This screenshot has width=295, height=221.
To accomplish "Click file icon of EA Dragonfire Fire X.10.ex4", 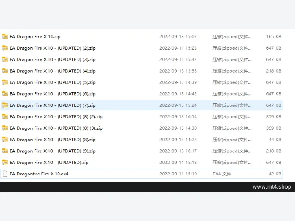I will [x=5, y=174].
